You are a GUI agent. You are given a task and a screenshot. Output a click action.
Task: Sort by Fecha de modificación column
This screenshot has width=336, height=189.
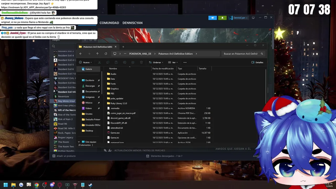163,69
